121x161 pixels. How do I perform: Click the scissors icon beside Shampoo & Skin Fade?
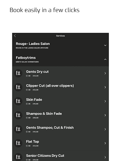pyautogui.click(x=18, y=115)
